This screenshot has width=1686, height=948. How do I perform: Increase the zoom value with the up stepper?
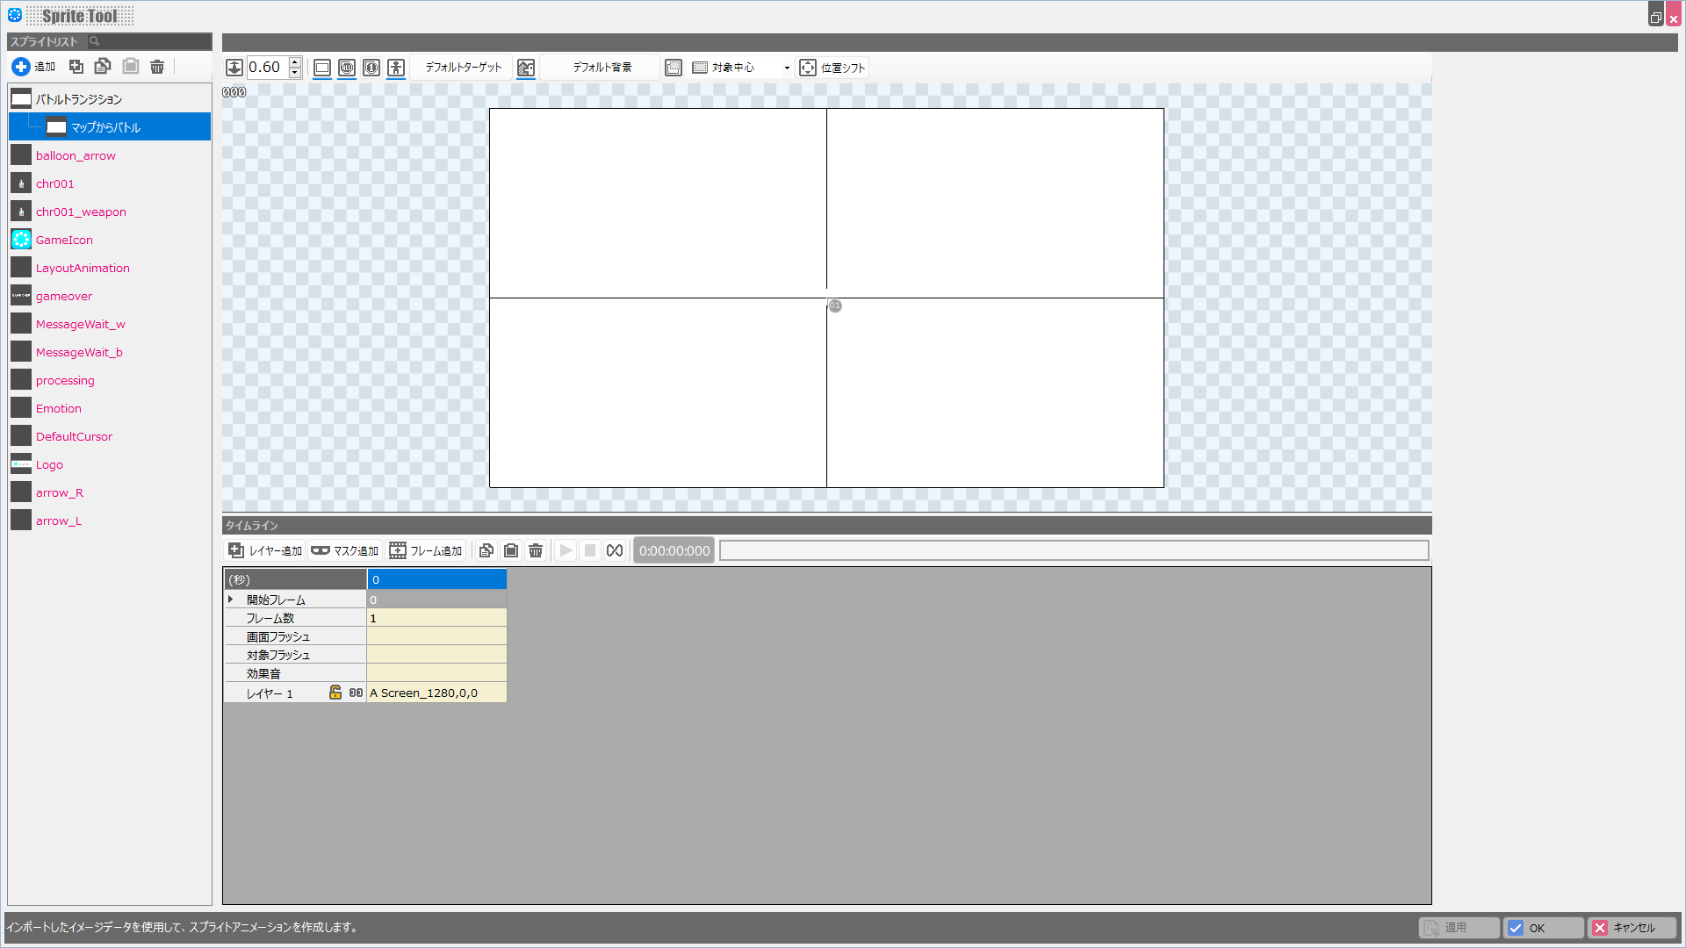[x=295, y=62]
